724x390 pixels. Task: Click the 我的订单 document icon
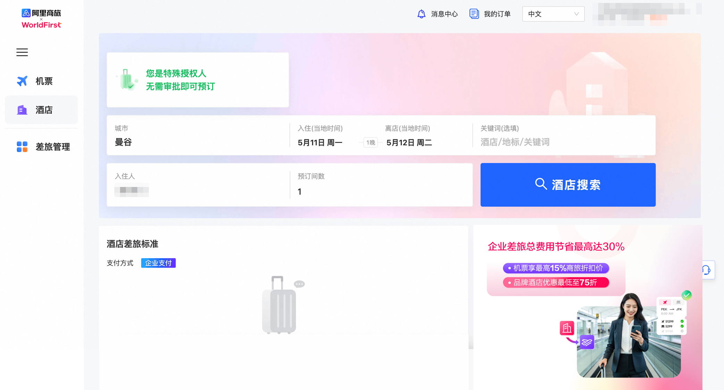click(474, 14)
